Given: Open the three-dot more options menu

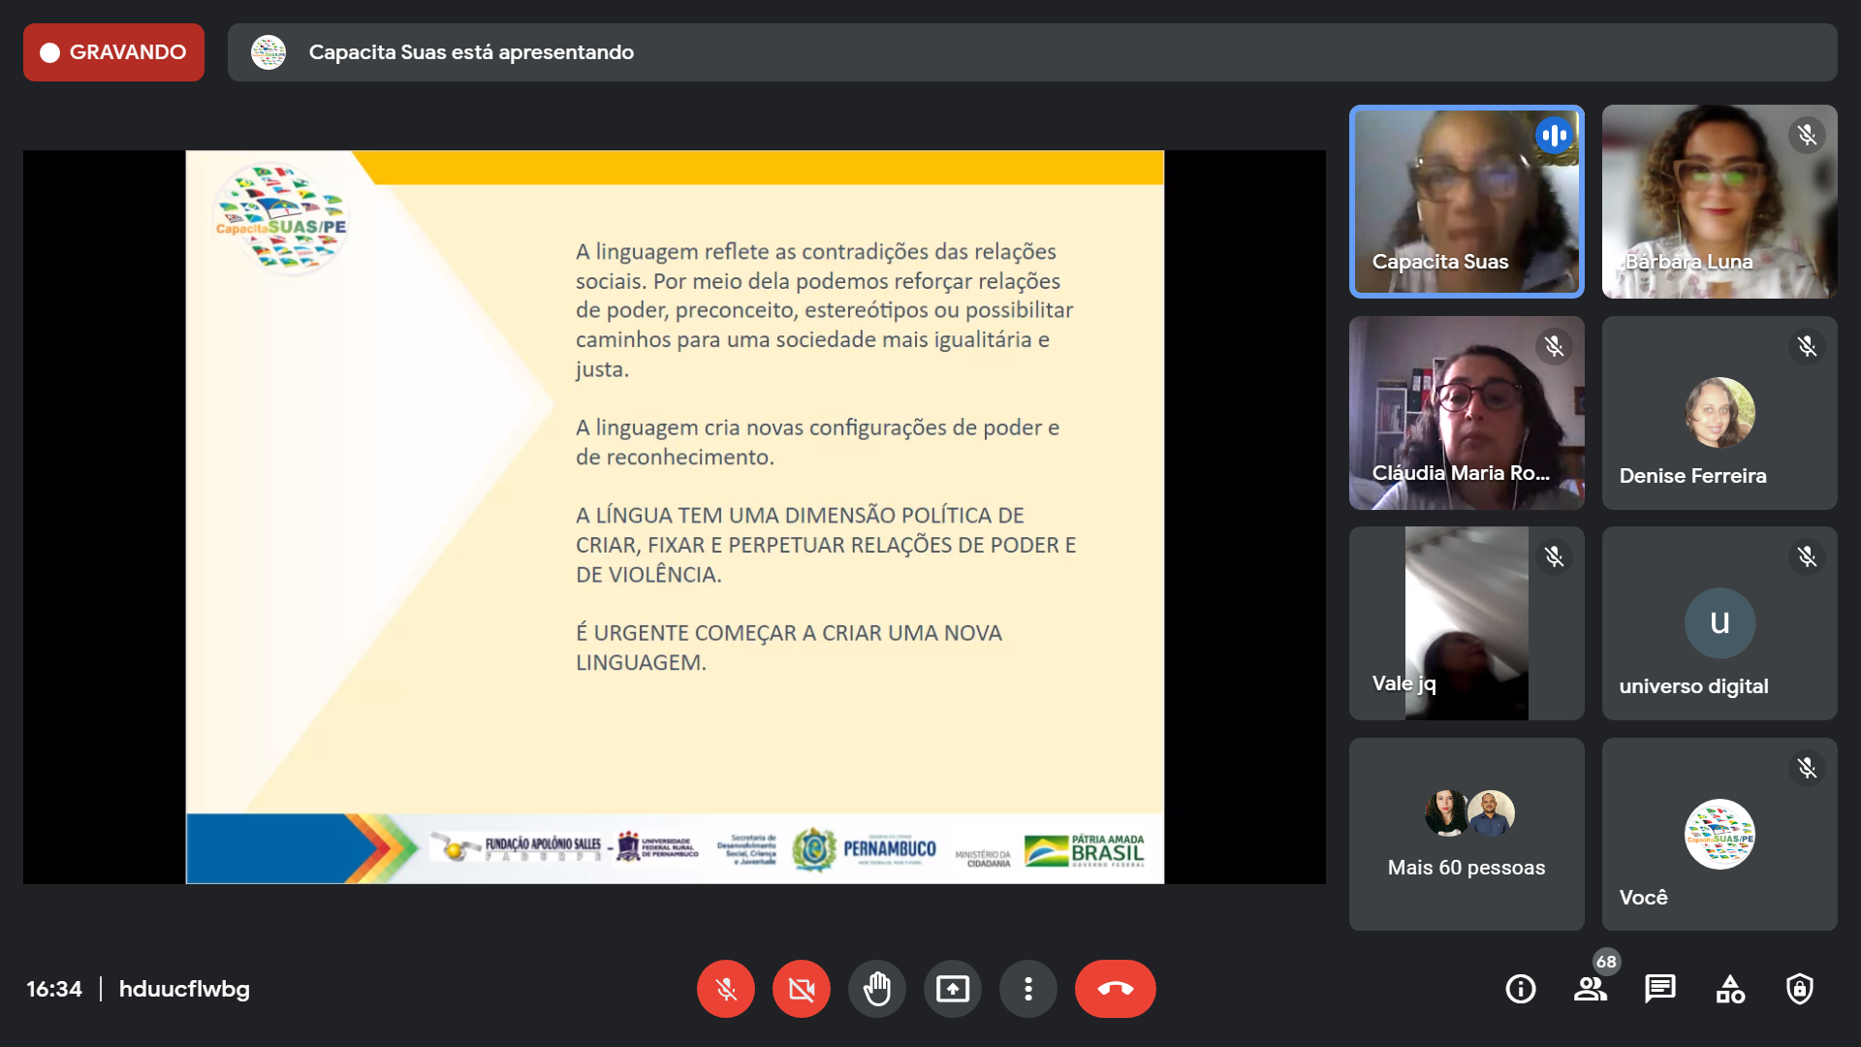Looking at the screenshot, I should click(1027, 989).
